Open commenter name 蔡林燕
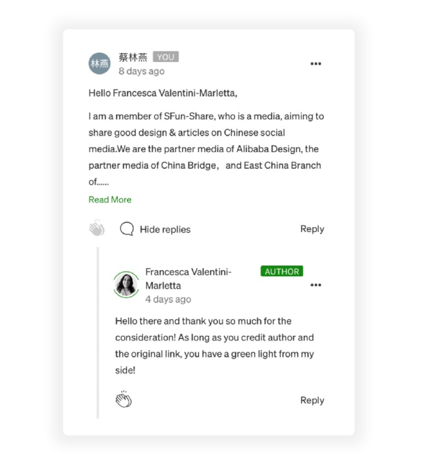Image resolution: width=424 pixels, height=470 pixels. [133, 57]
